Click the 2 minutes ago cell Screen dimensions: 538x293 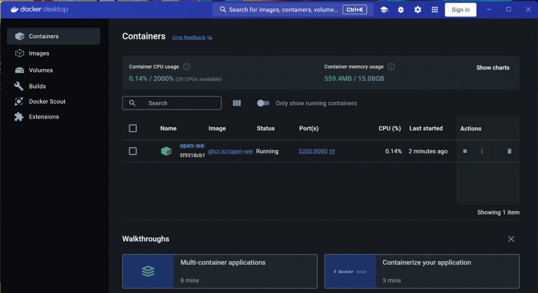(x=428, y=151)
